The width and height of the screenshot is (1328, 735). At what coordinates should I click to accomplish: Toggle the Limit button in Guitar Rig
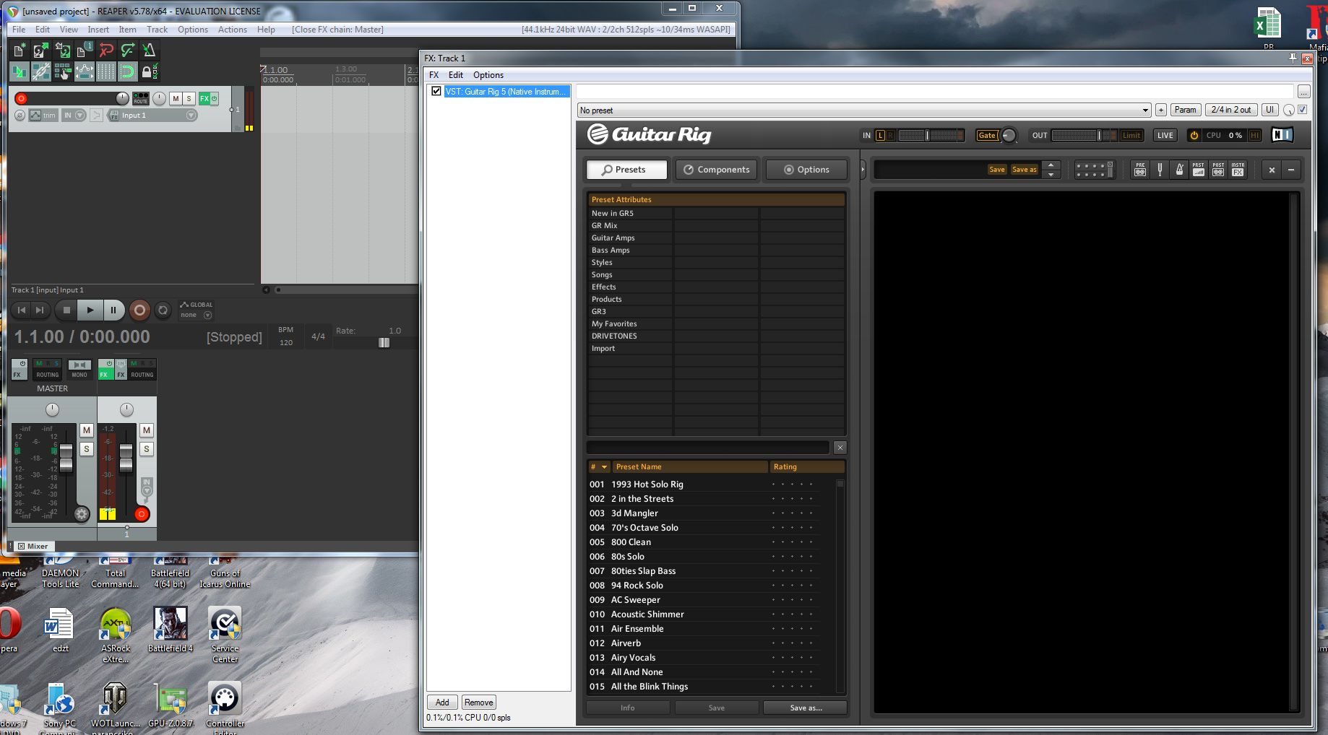click(1131, 135)
